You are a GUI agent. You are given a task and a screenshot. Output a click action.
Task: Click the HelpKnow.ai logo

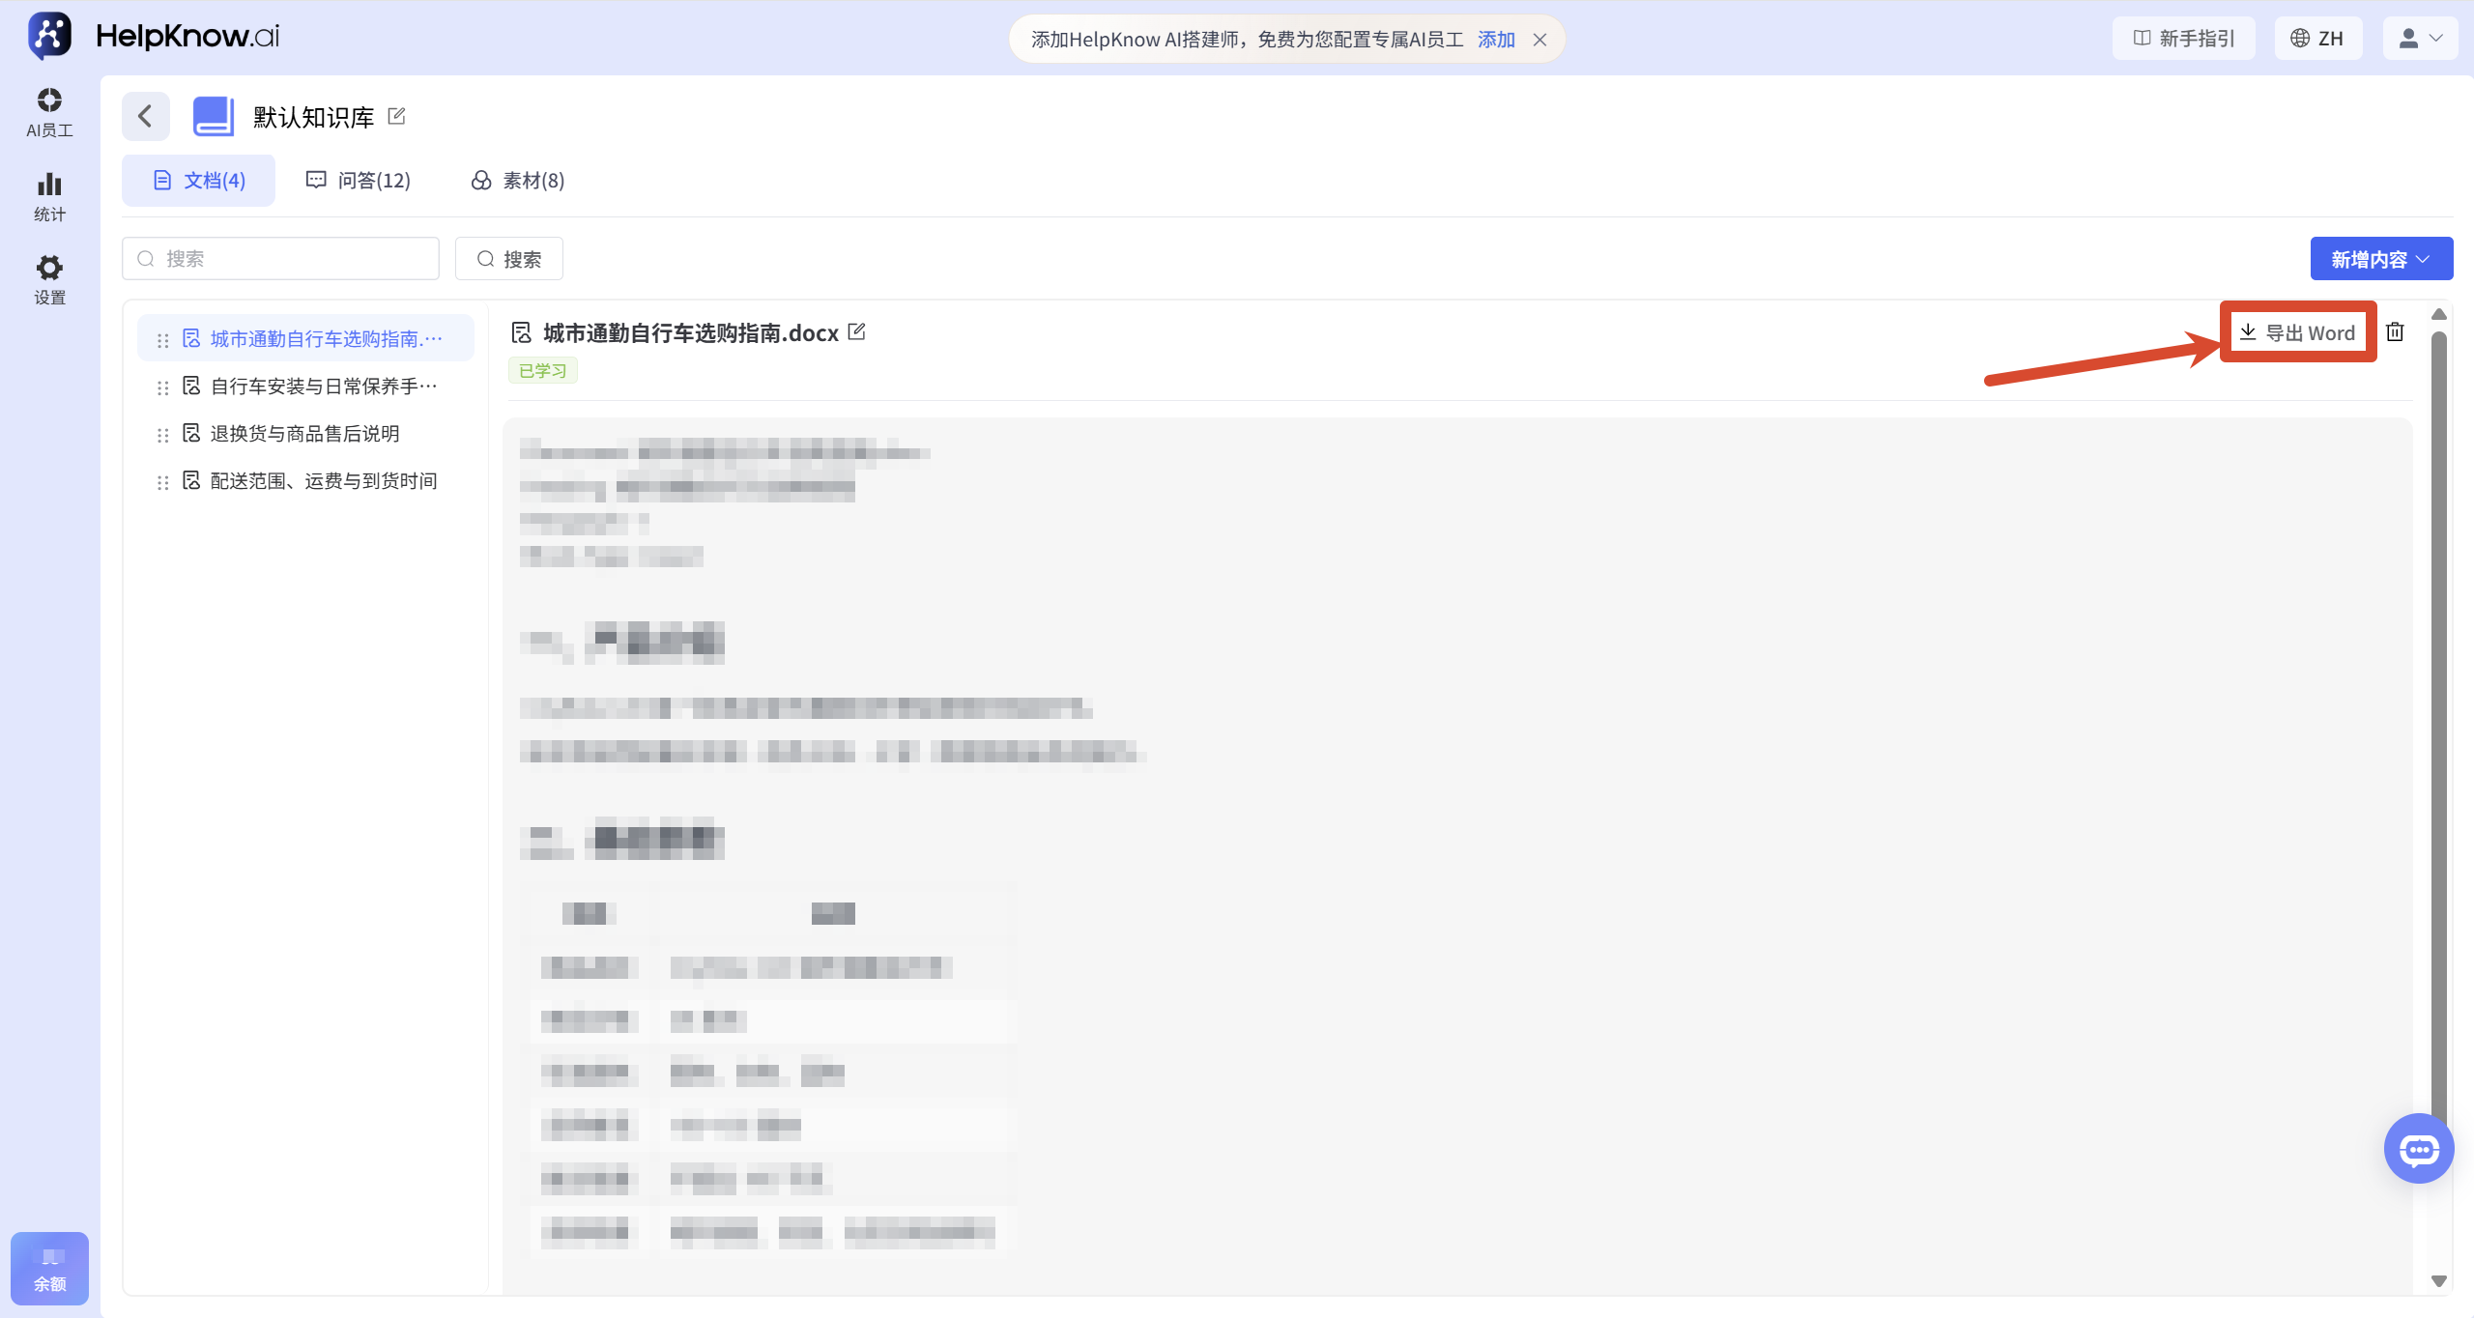pyautogui.click(x=155, y=37)
